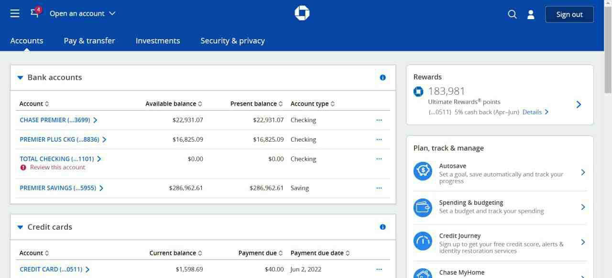Open the CREDIT CARD (...0511) account
The width and height of the screenshot is (612, 278).
(55, 269)
